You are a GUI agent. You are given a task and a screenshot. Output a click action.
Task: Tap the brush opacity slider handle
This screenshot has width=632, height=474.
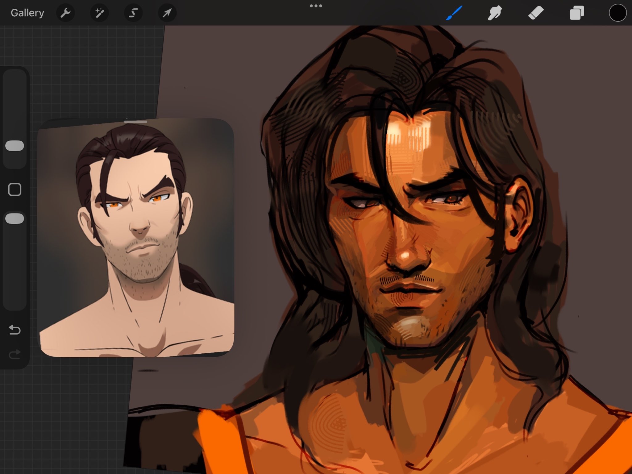15,218
